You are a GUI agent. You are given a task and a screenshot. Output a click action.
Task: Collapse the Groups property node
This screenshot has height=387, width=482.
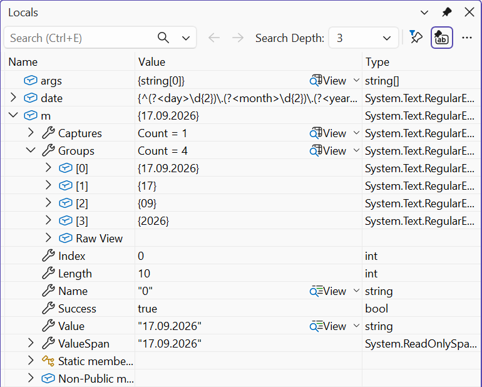click(31, 150)
